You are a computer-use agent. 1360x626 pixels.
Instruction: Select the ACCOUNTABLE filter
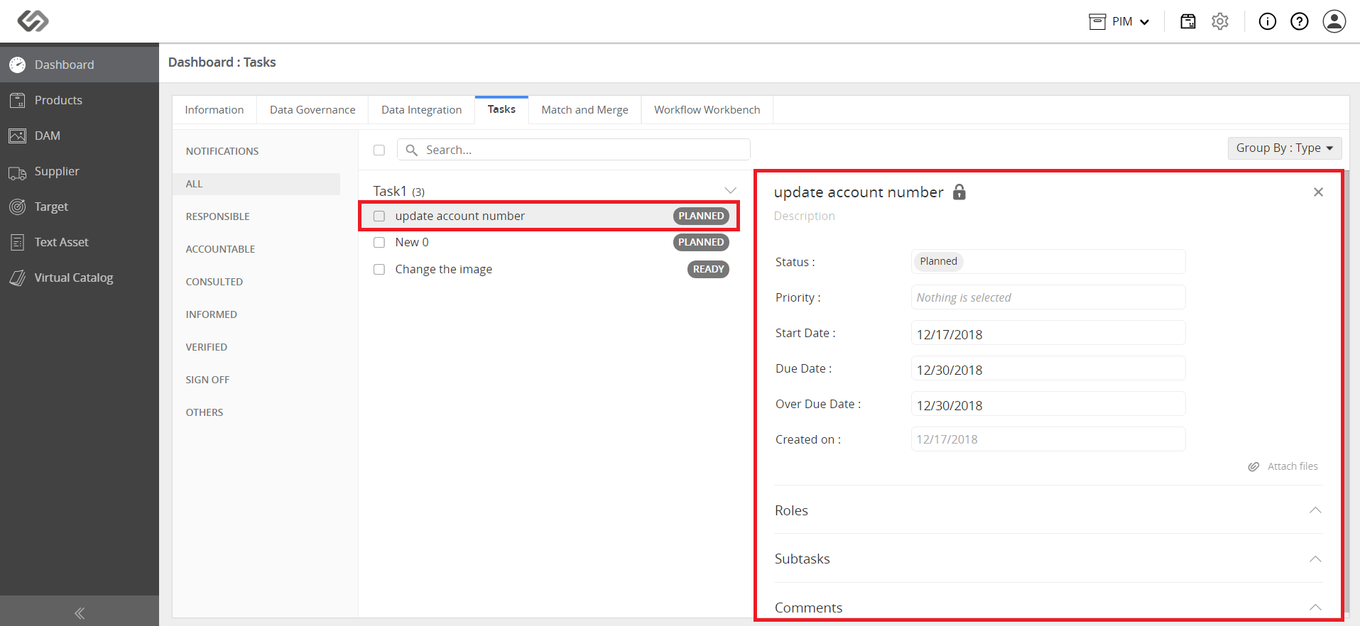coord(220,249)
